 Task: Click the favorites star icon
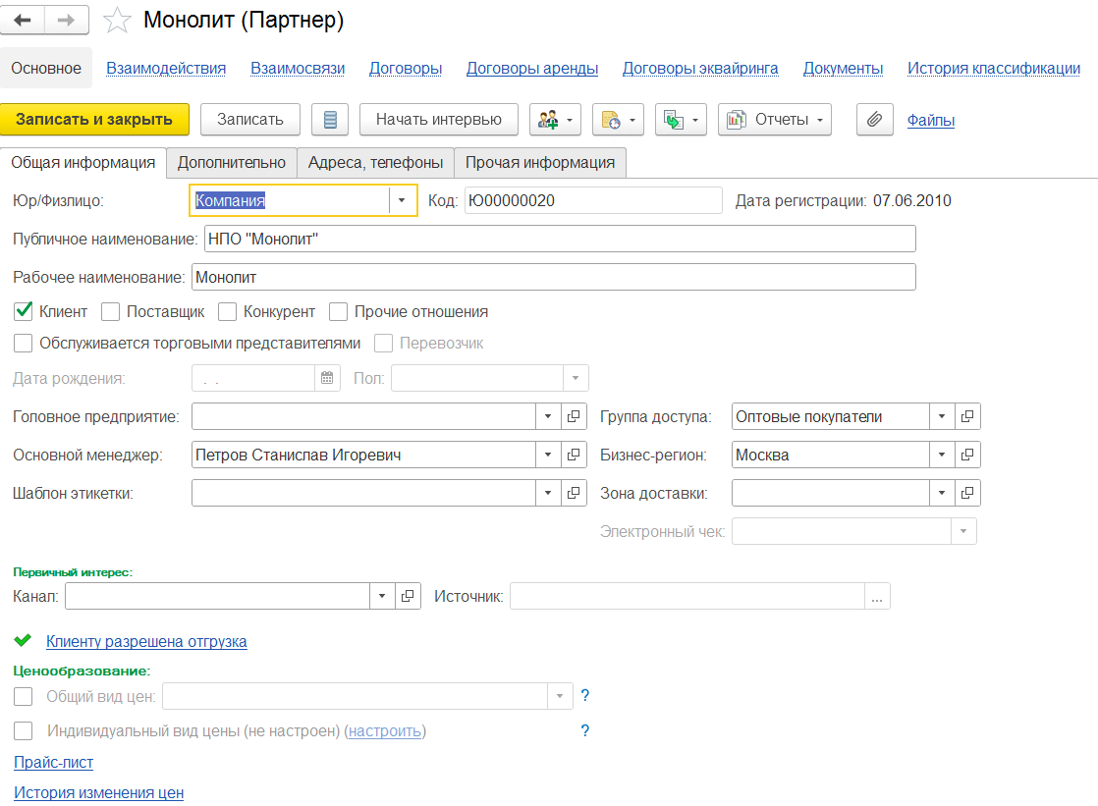click(x=117, y=20)
